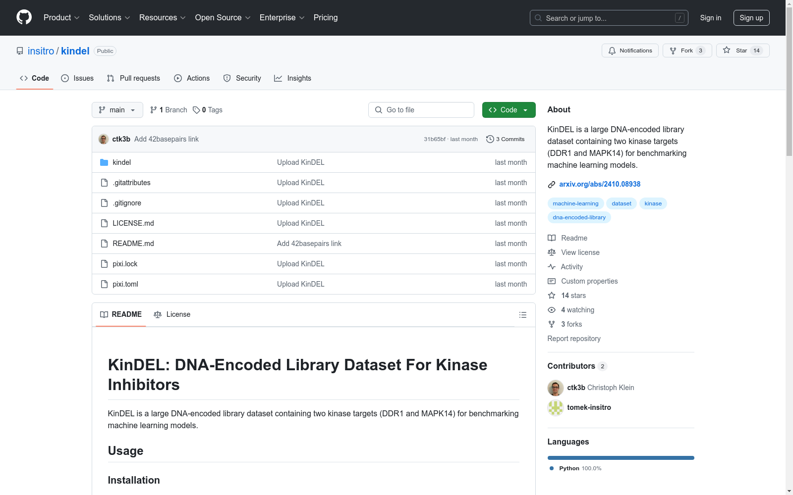This screenshot has height=495, width=793.
Task: Click the tag icon beside 0 Tags
Action: (x=196, y=110)
